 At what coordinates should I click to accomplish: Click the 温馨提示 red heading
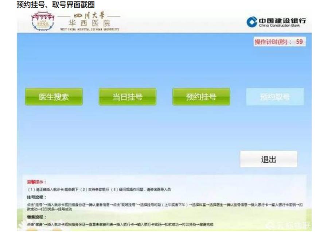36,182
